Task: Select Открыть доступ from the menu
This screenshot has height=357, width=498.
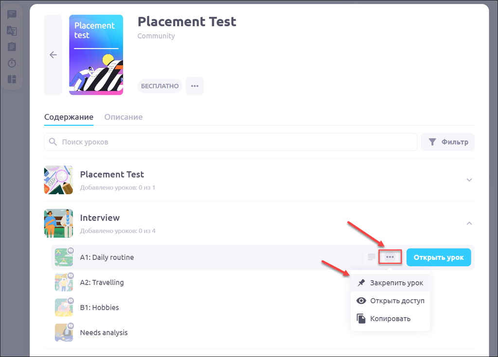Action: (397, 301)
